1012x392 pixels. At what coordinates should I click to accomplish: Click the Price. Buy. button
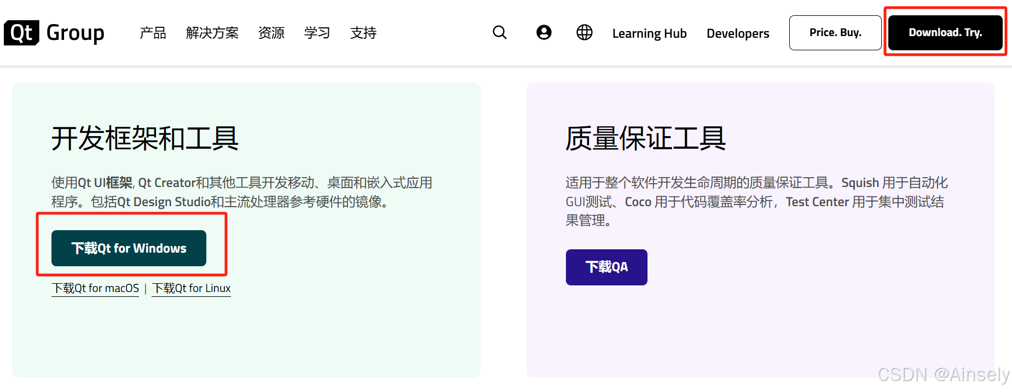[835, 33]
